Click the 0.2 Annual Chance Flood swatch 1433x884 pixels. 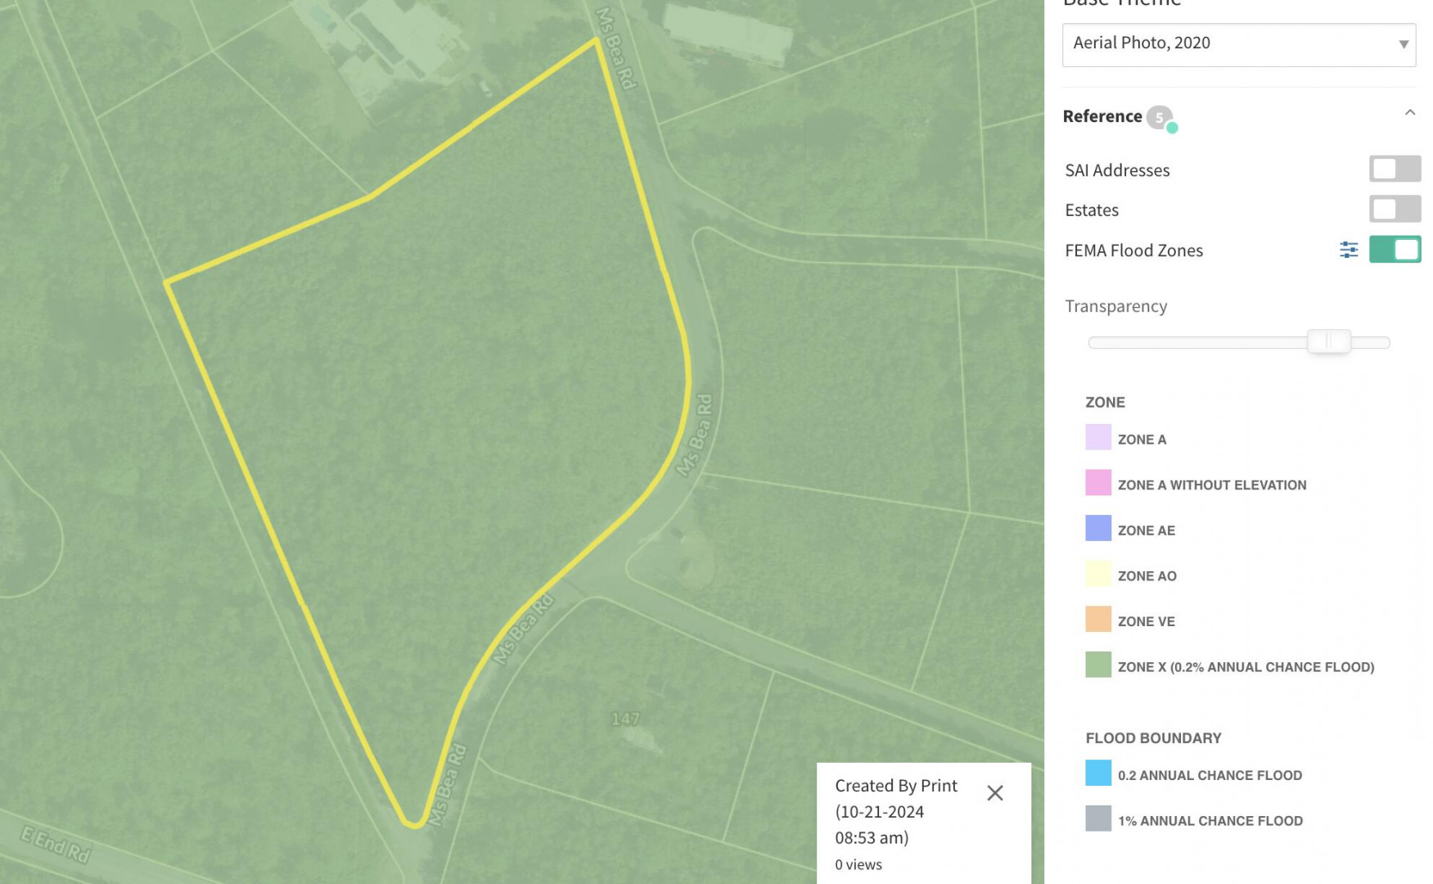[x=1097, y=773]
